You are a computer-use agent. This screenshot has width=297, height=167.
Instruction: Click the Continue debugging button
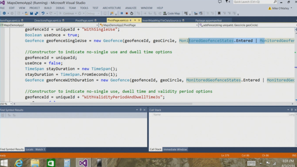coord(66,13)
